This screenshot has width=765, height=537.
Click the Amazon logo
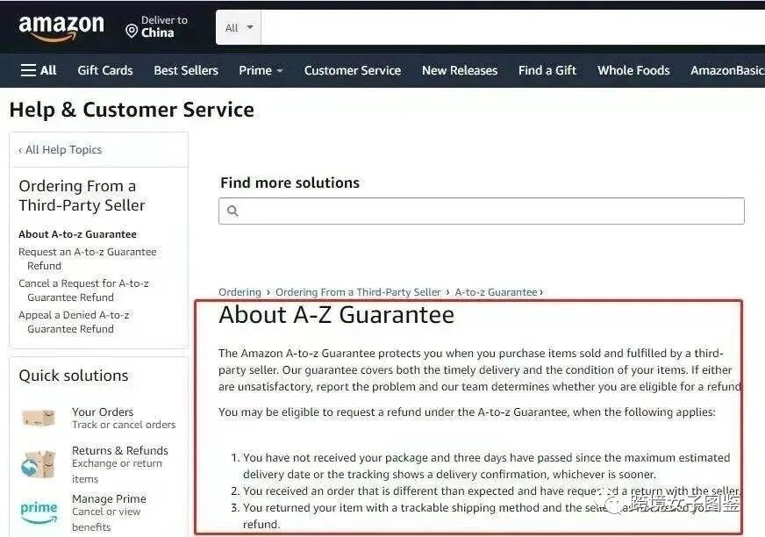[x=61, y=27]
